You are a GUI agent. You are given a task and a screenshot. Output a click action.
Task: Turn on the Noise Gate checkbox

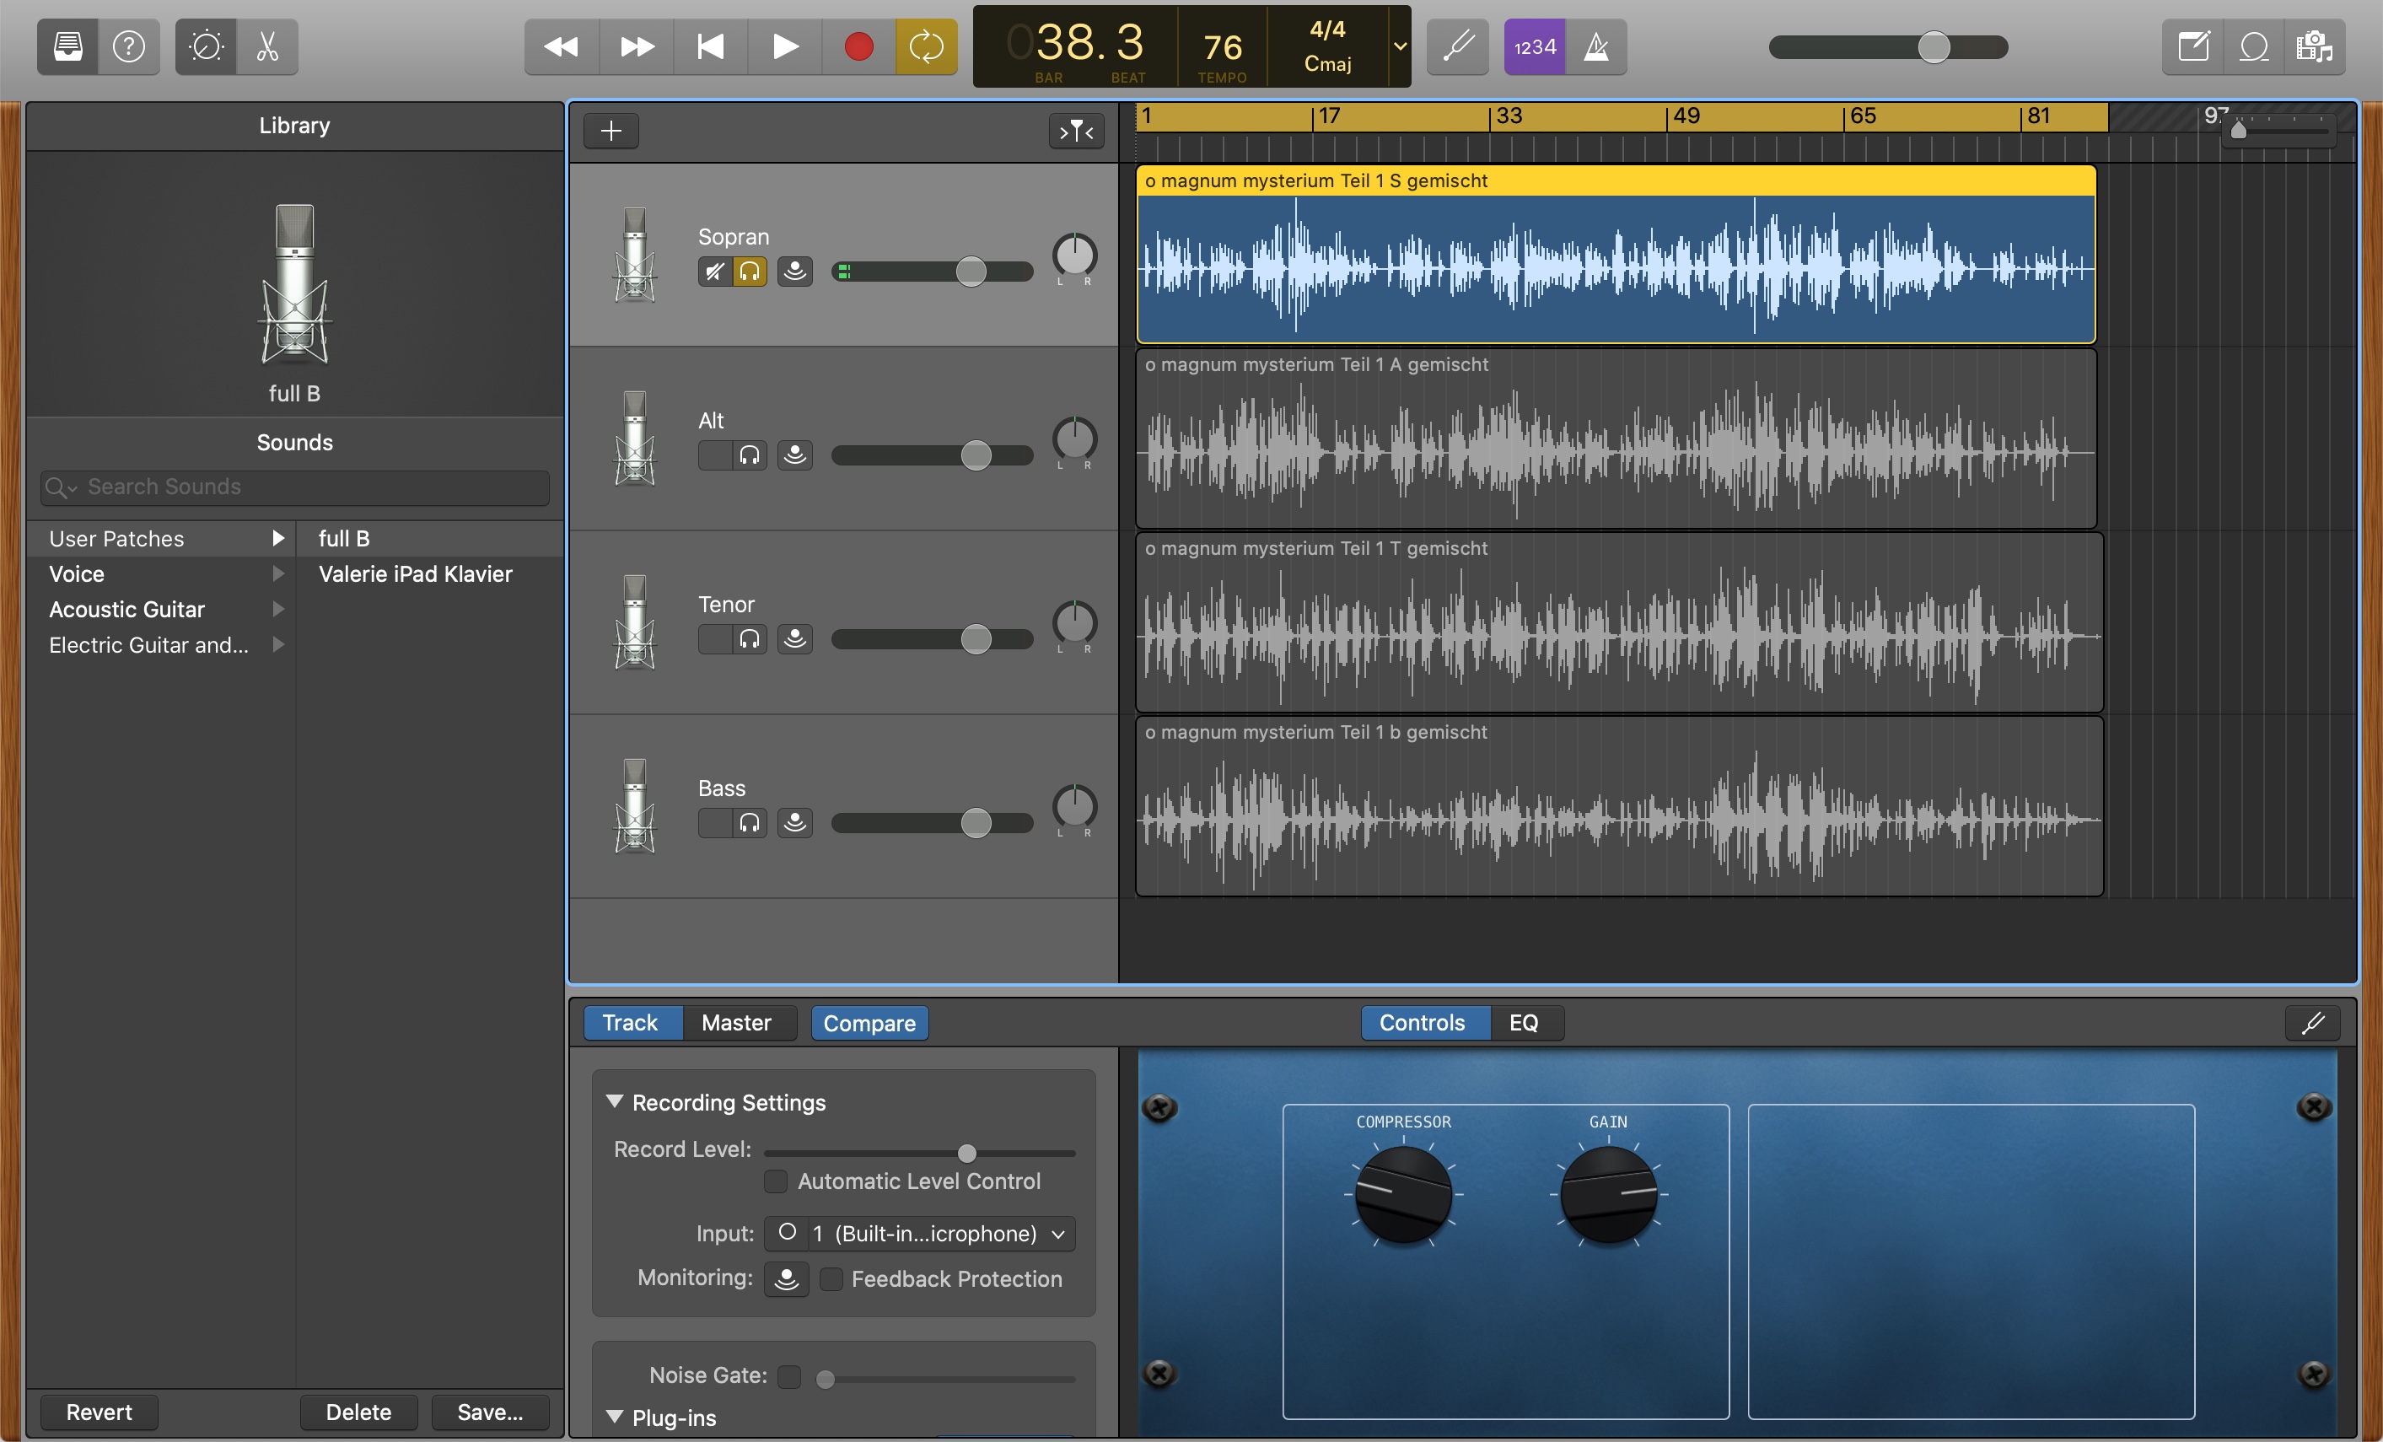[x=789, y=1375]
